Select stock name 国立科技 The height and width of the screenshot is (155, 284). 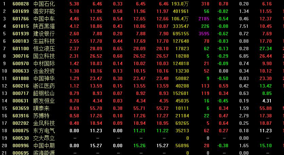(x=44, y=56)
